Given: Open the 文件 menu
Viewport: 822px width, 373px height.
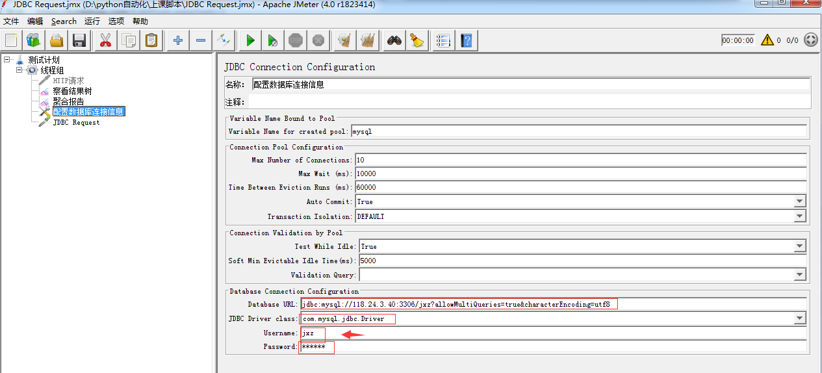Looking at the screenshot, I should (x=11, y=21).
